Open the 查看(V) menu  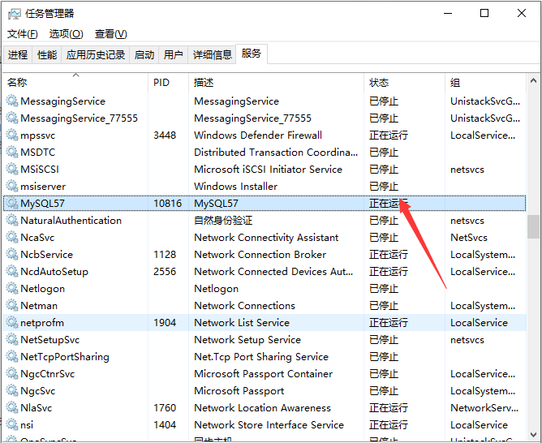pos(111,34)
